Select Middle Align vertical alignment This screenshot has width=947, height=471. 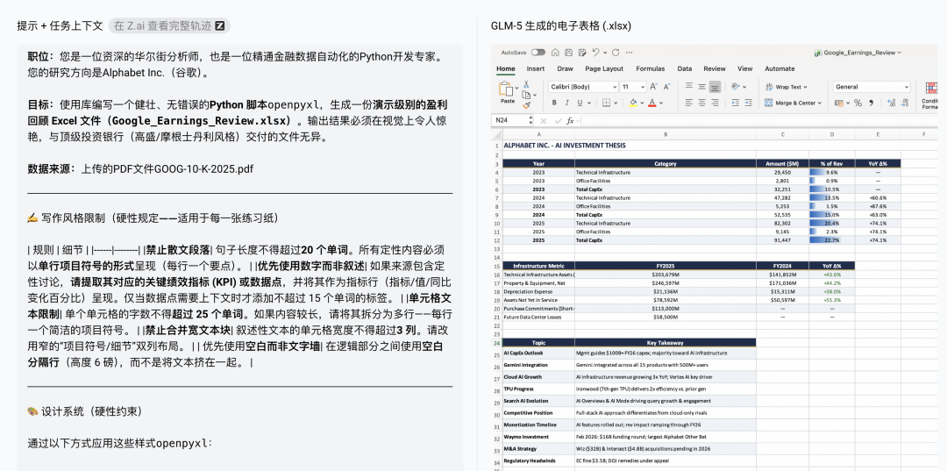tap(701, 87)
